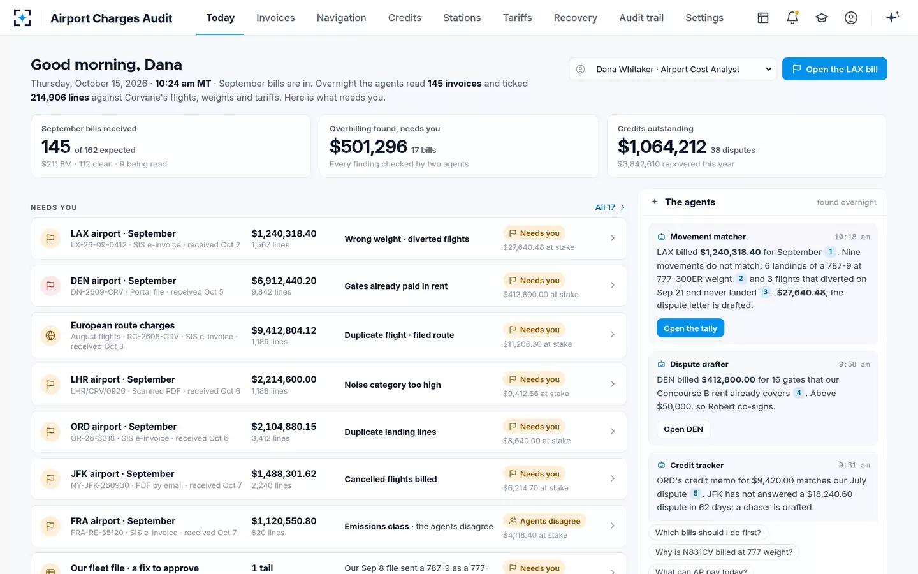918x574 pixels.
Task: Click the flag icon on LHR airport row
Action: [50, 385]
